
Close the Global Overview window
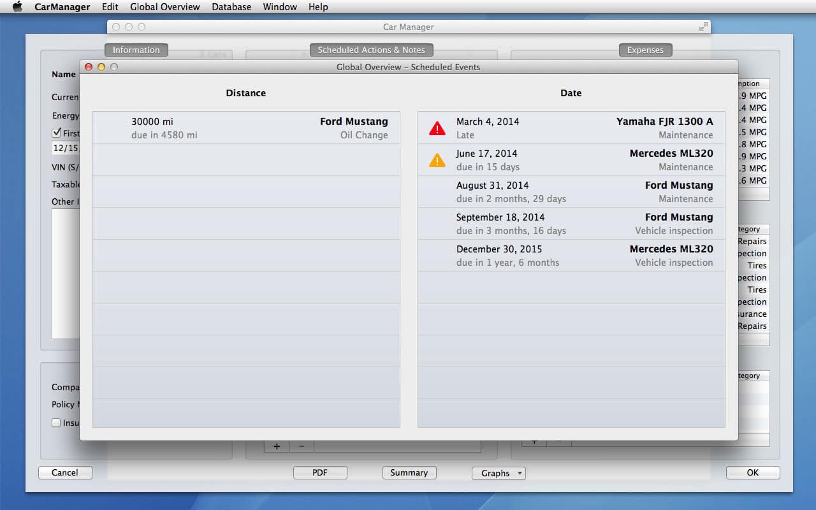tap(89, 67)
